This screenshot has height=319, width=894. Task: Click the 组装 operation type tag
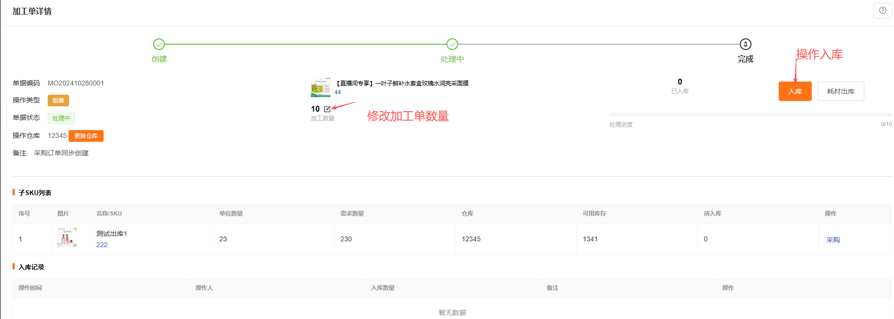click(58, 101)
